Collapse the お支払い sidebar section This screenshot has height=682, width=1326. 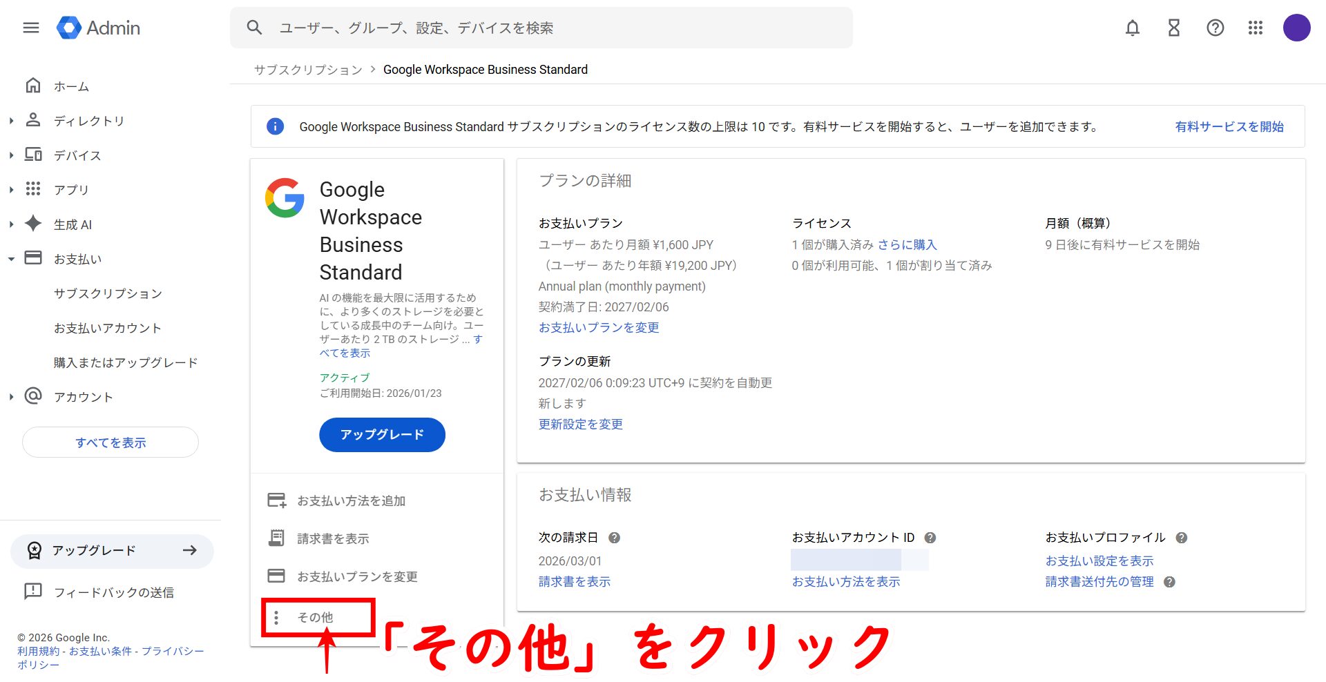pos(11,259)
